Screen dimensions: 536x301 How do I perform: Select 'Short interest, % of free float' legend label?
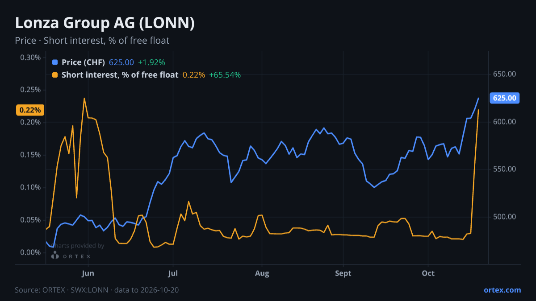pyautogui.click(x=120, y=75)
